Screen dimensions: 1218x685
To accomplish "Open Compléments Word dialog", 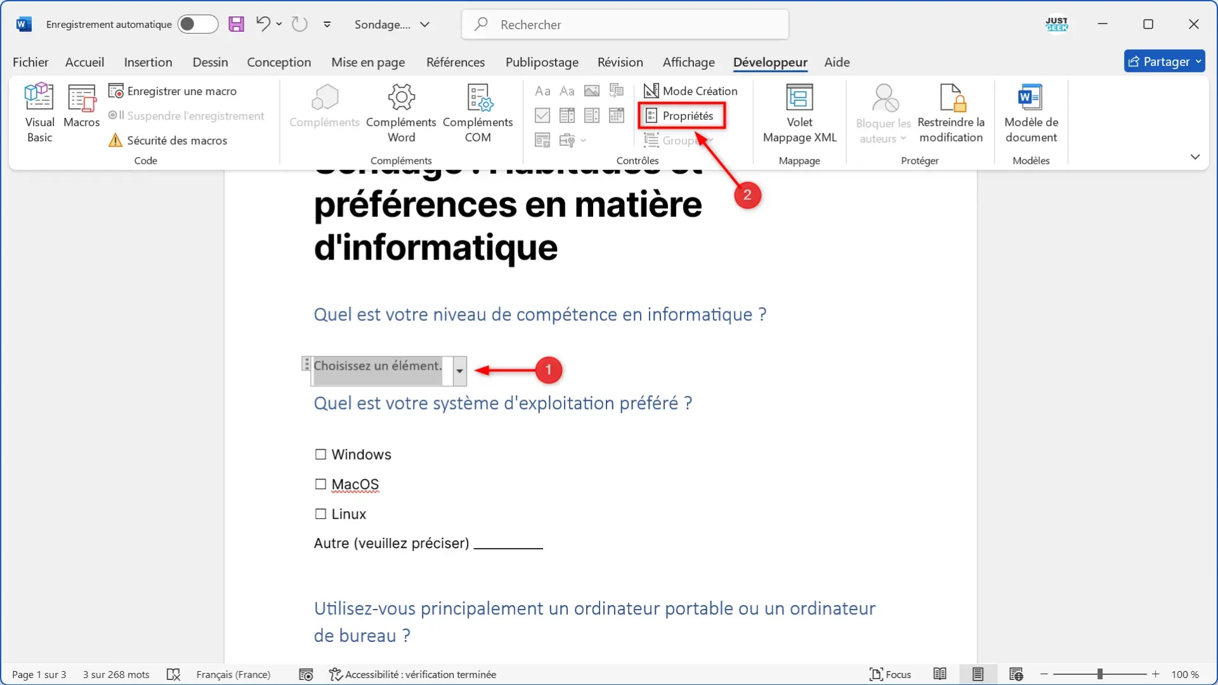I will click(x=401, y=113).
